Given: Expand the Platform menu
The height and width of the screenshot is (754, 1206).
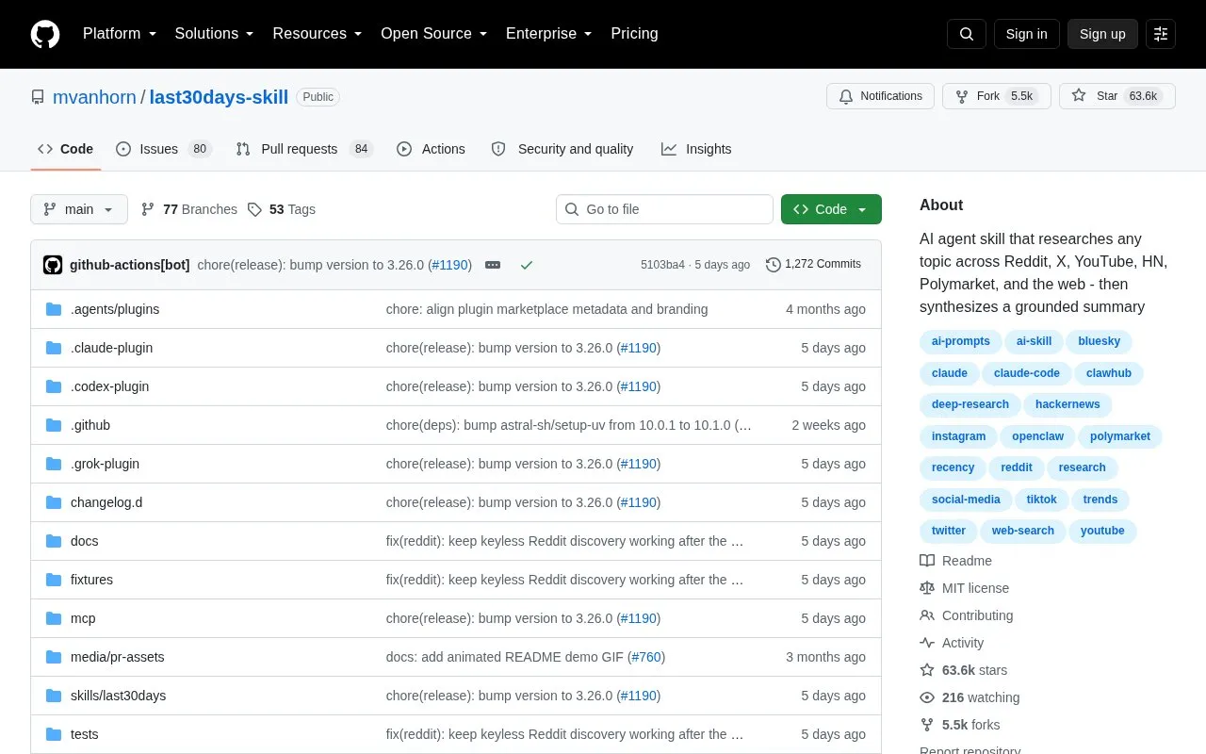Looking at the screenshot, I should [120, 34].
